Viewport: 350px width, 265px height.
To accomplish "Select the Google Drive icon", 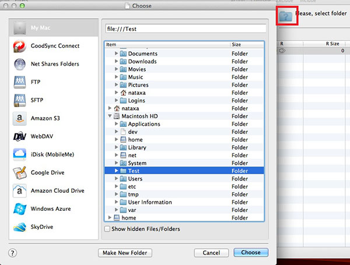I will coord(20,172).
